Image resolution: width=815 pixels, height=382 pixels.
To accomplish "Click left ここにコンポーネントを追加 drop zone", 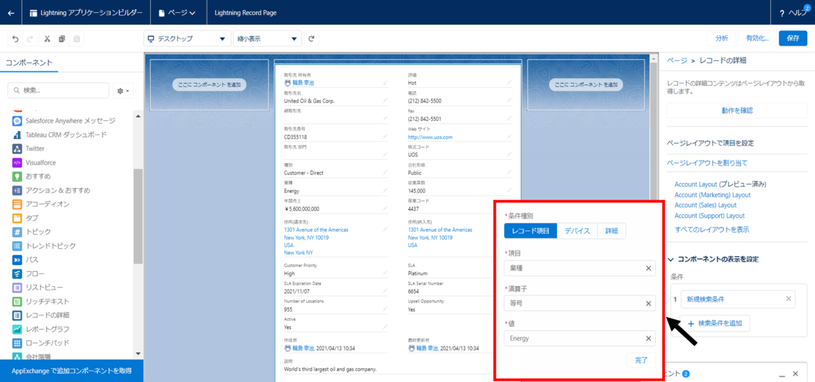I will tap(208, 85).
